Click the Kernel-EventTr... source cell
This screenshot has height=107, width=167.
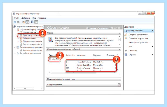click(x=84, y=65)
